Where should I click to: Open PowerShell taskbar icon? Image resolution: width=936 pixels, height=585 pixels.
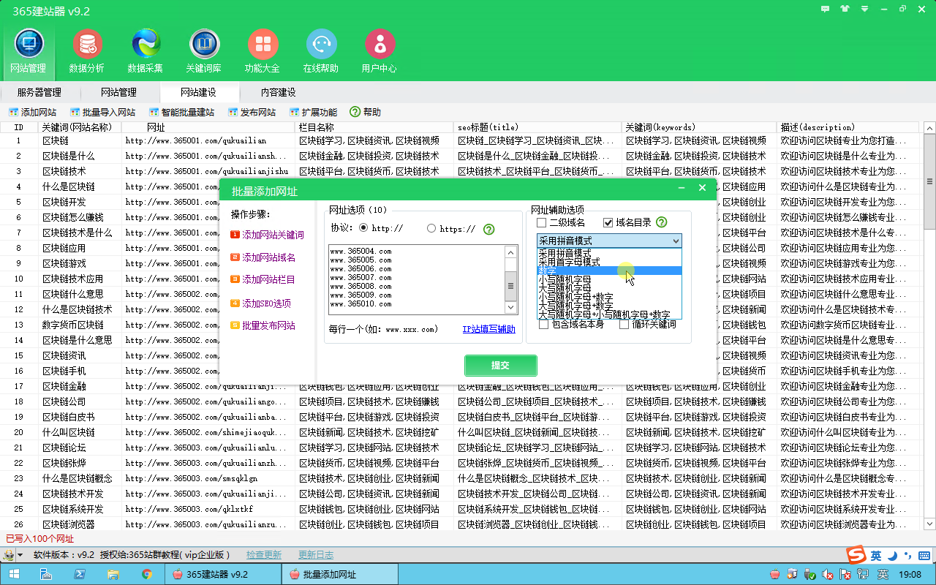(79, 575)
